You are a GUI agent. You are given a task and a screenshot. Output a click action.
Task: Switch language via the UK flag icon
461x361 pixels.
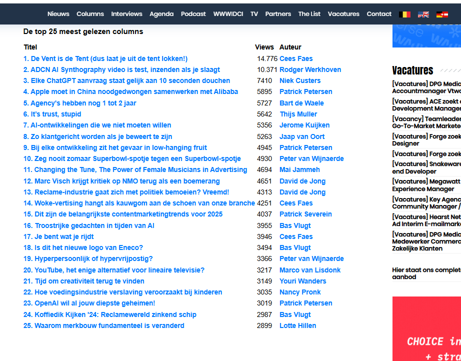click(x=423, y=13)
